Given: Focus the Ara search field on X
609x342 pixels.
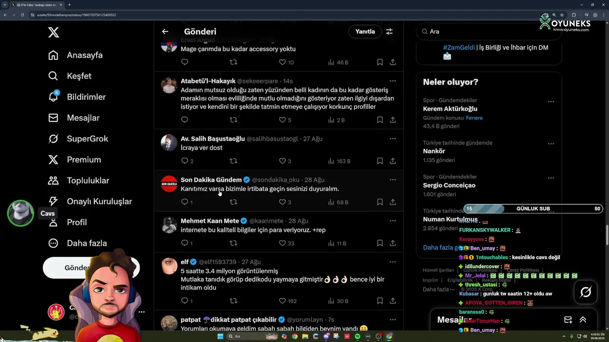Looking at the screenshot, I should pos(489,31).
